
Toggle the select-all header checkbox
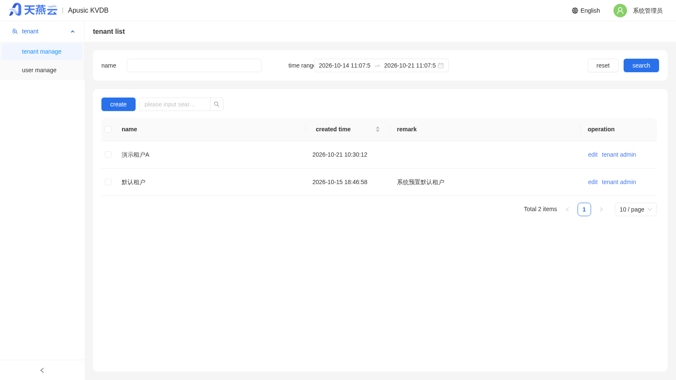[108, 129]
